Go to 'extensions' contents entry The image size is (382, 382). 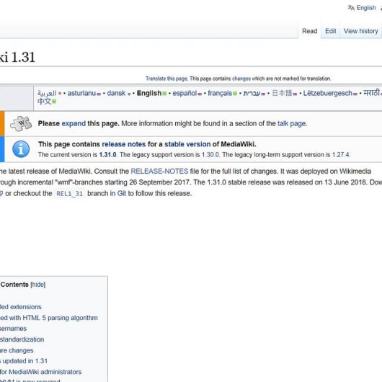click(20, 307)
